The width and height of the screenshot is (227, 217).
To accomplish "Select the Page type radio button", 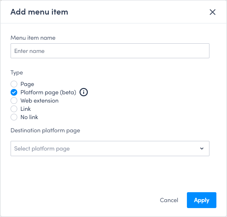I will (14, 84).
